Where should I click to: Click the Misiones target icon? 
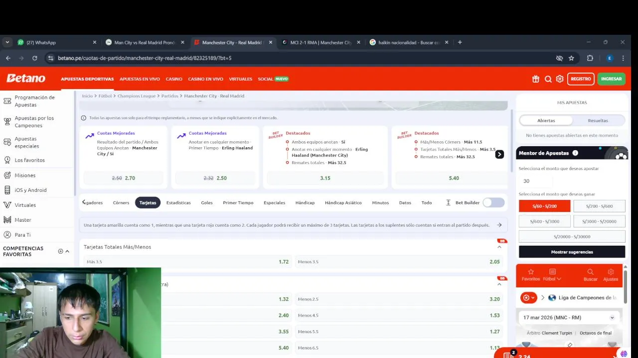(7, 175)
